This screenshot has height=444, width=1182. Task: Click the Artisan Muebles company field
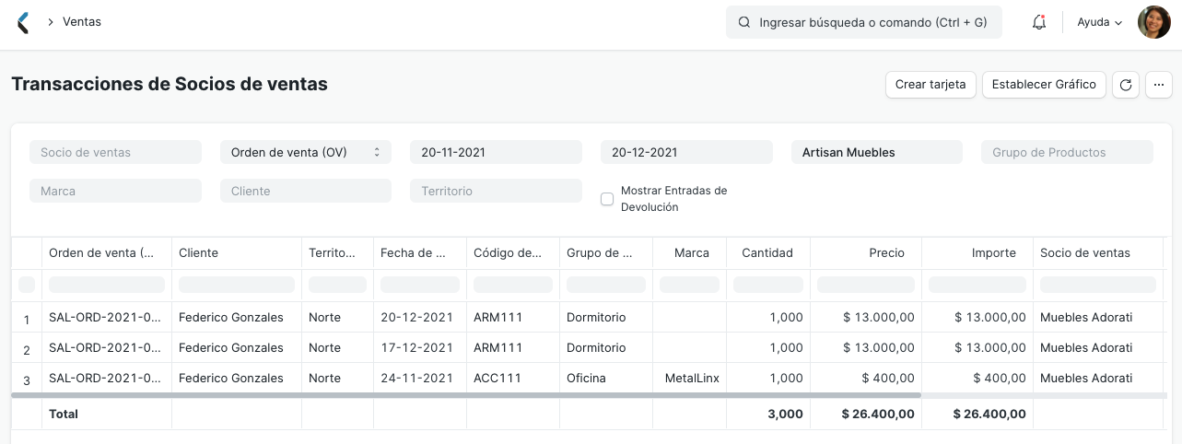[877, 152]
